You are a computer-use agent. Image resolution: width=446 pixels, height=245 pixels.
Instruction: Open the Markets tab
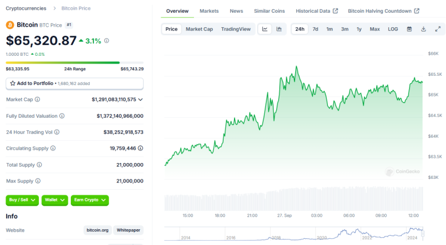[x=209, y=11]
